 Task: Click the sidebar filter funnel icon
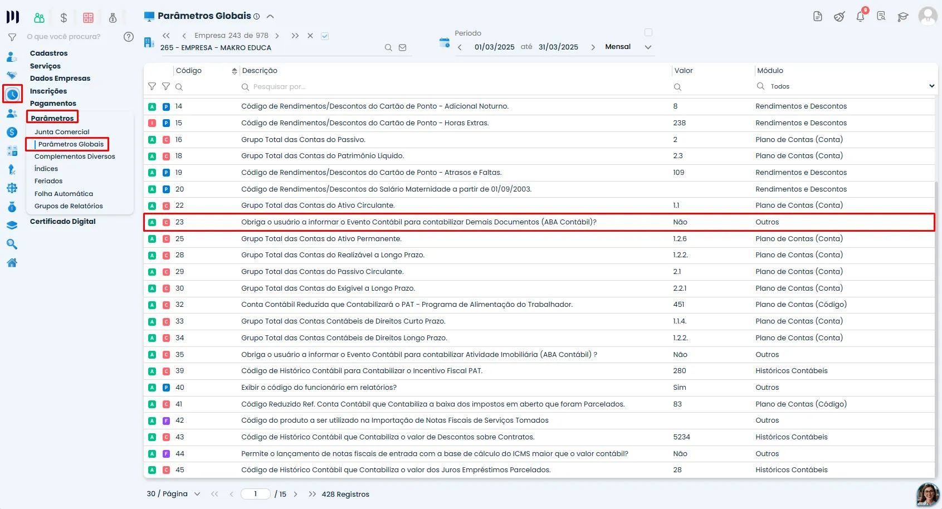coord(12,37)
